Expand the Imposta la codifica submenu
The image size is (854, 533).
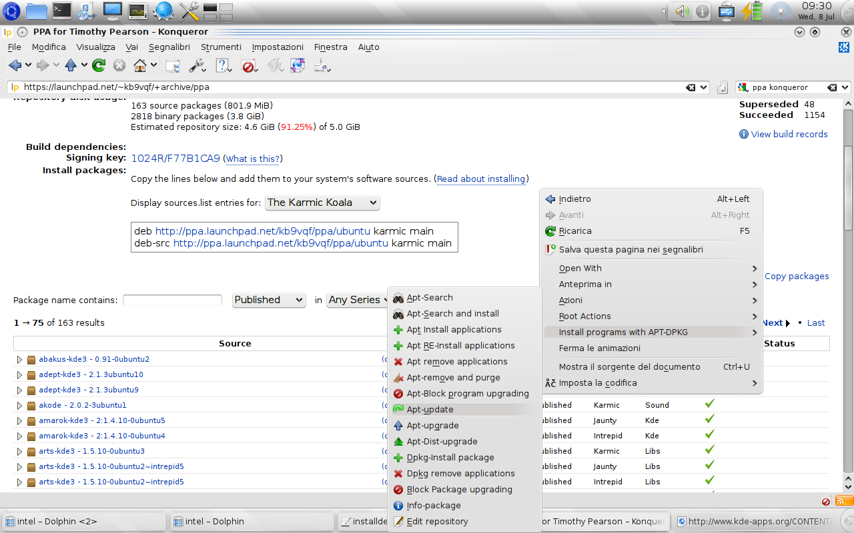coord(651,383)
